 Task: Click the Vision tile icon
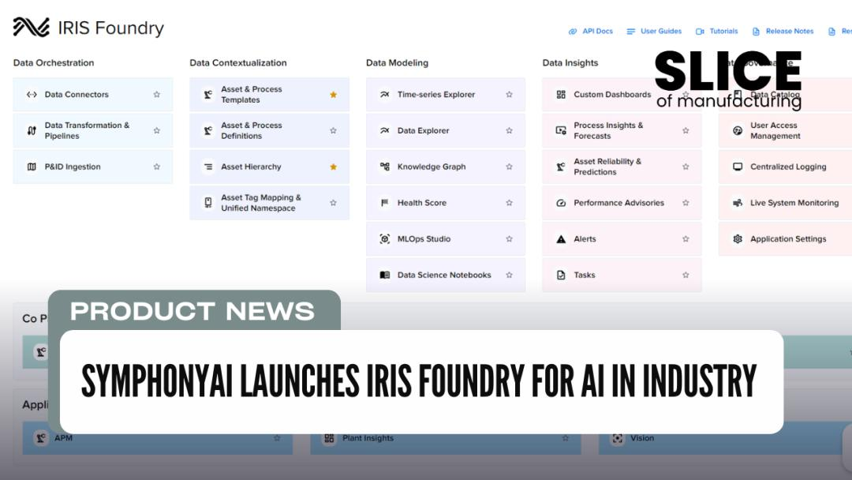click(x=617, y=438)
